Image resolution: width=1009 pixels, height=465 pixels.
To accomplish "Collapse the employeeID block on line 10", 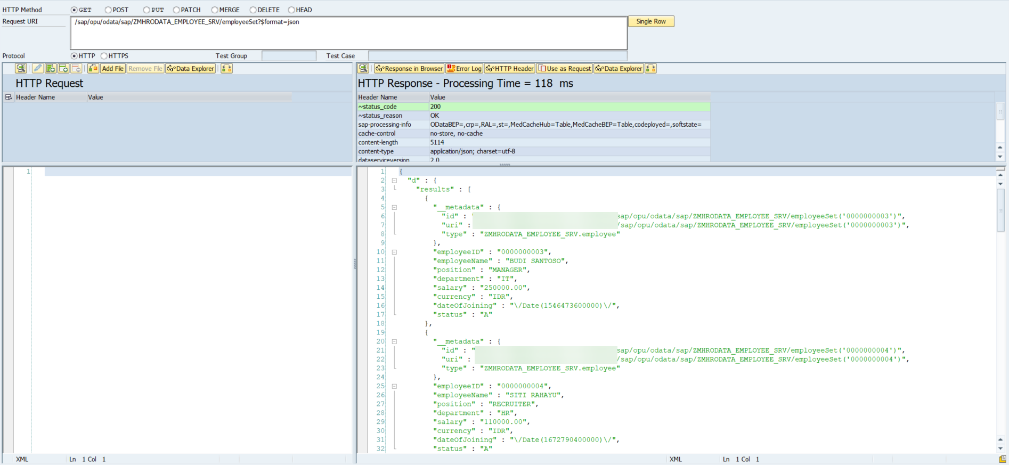I will tap(394, 252).
